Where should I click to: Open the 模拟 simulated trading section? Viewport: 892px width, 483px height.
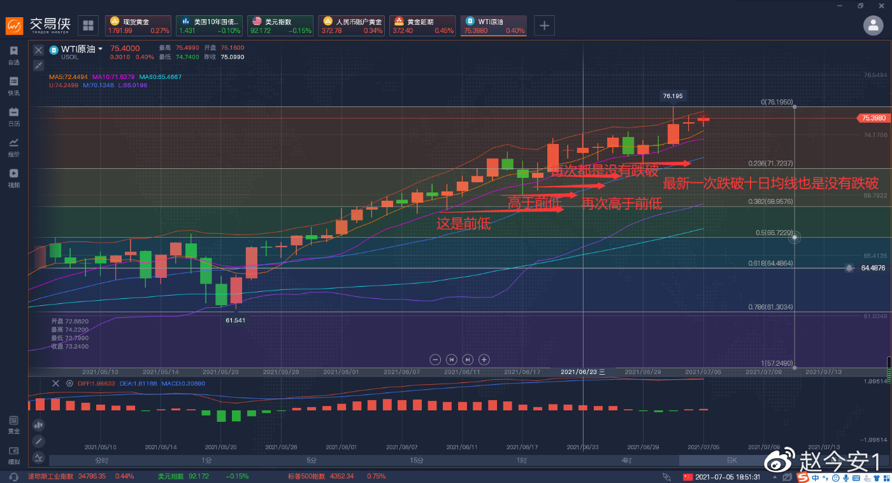coord(13,455)
